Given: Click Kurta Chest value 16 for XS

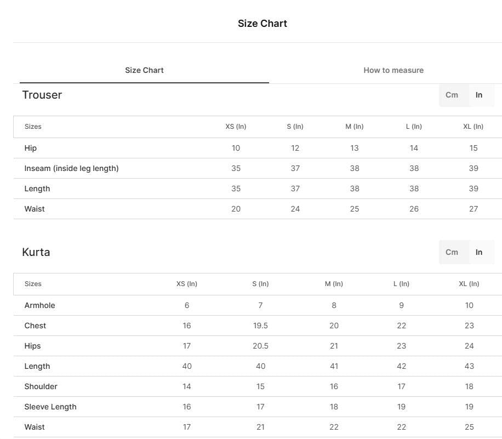Looking at the screenshot, I should (x=187, y=326).
